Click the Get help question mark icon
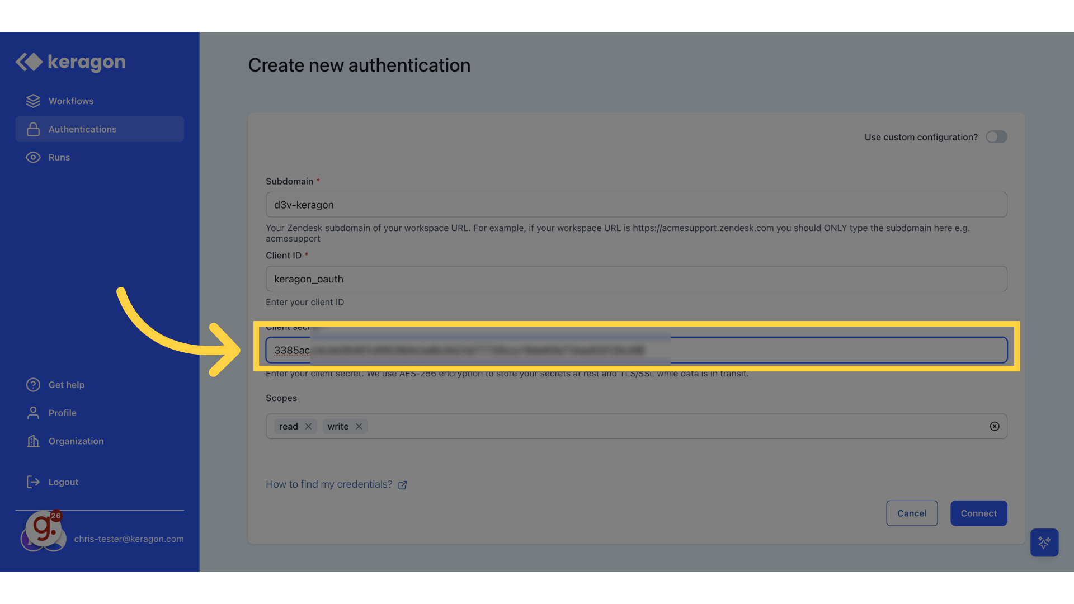The height and width of the screenshot is (604, 1074). click(33, 385)
